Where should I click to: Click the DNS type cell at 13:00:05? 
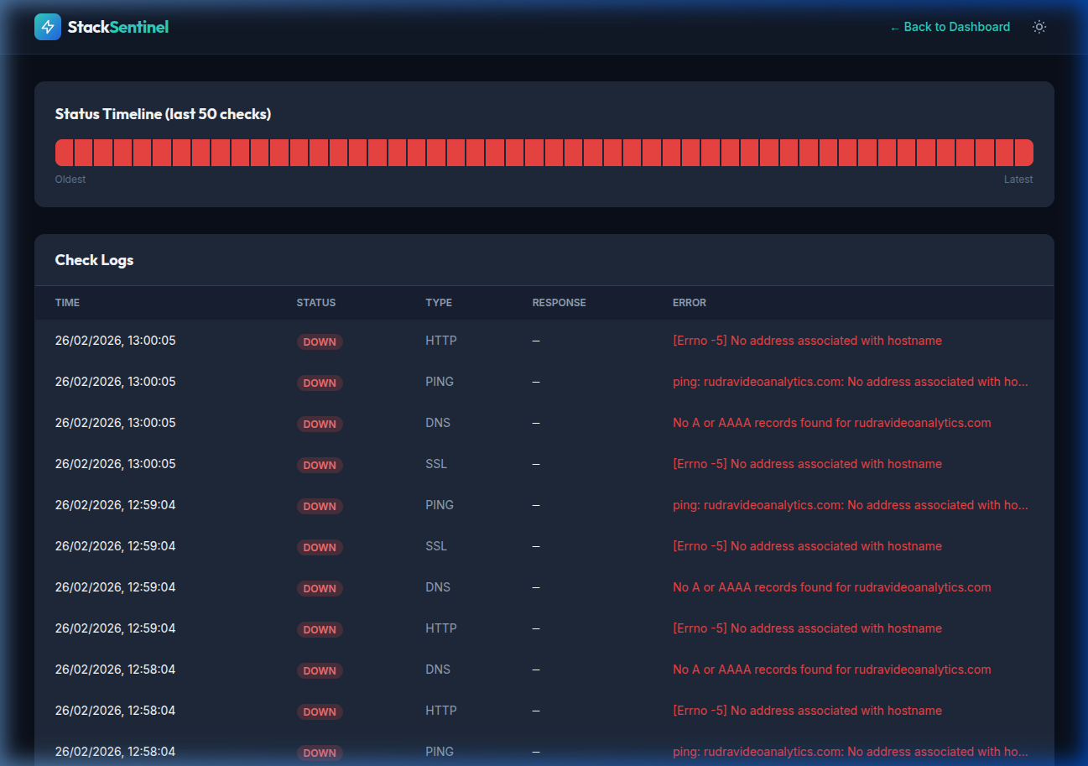point(438,423)
